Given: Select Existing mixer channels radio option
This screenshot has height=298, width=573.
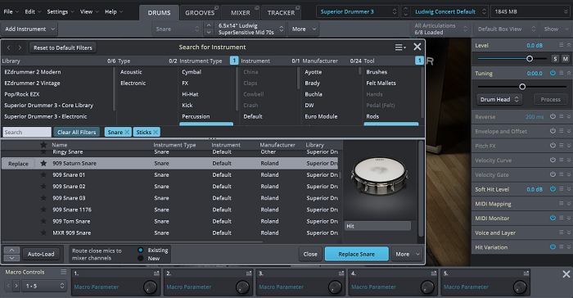Looking at the screenshot, I should pyautogui.click(x=140, y=250).
